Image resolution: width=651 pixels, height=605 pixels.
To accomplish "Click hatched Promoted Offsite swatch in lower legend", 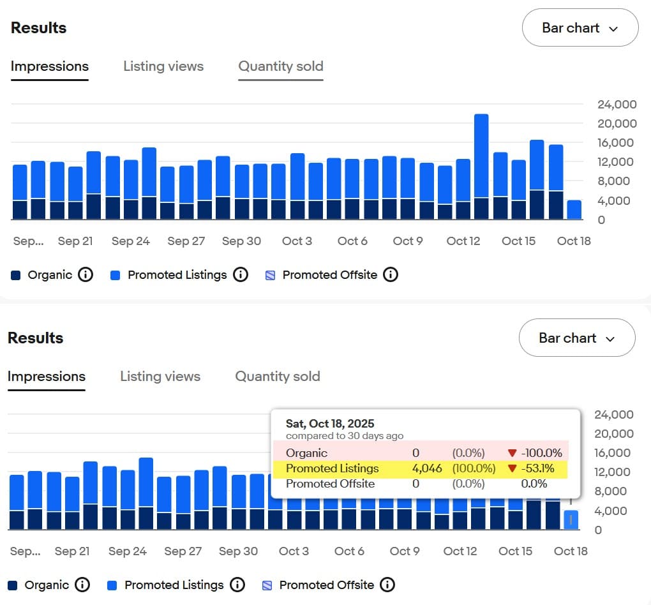I will tap(267, 585).
